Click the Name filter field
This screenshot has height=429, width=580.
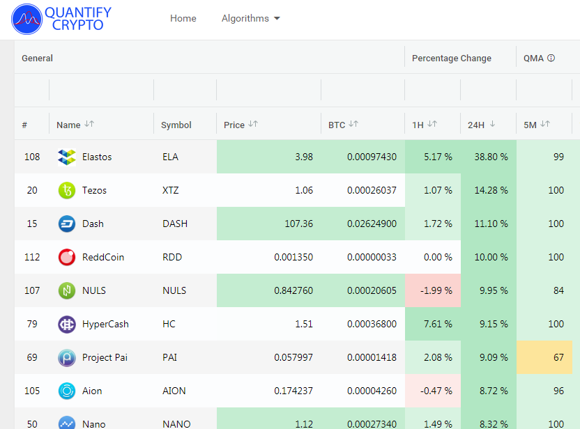coord(101,90)
